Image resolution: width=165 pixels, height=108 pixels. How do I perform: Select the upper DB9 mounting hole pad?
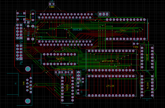coord(28,69)
